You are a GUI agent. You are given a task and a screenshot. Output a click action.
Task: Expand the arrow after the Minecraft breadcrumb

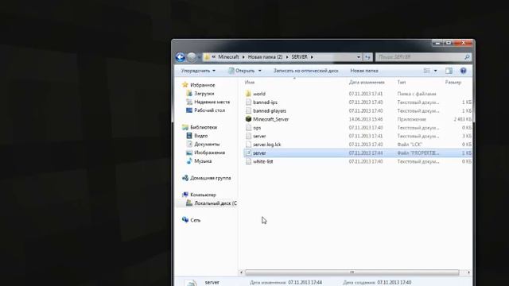pyautogui.click(x=243, y=57)
